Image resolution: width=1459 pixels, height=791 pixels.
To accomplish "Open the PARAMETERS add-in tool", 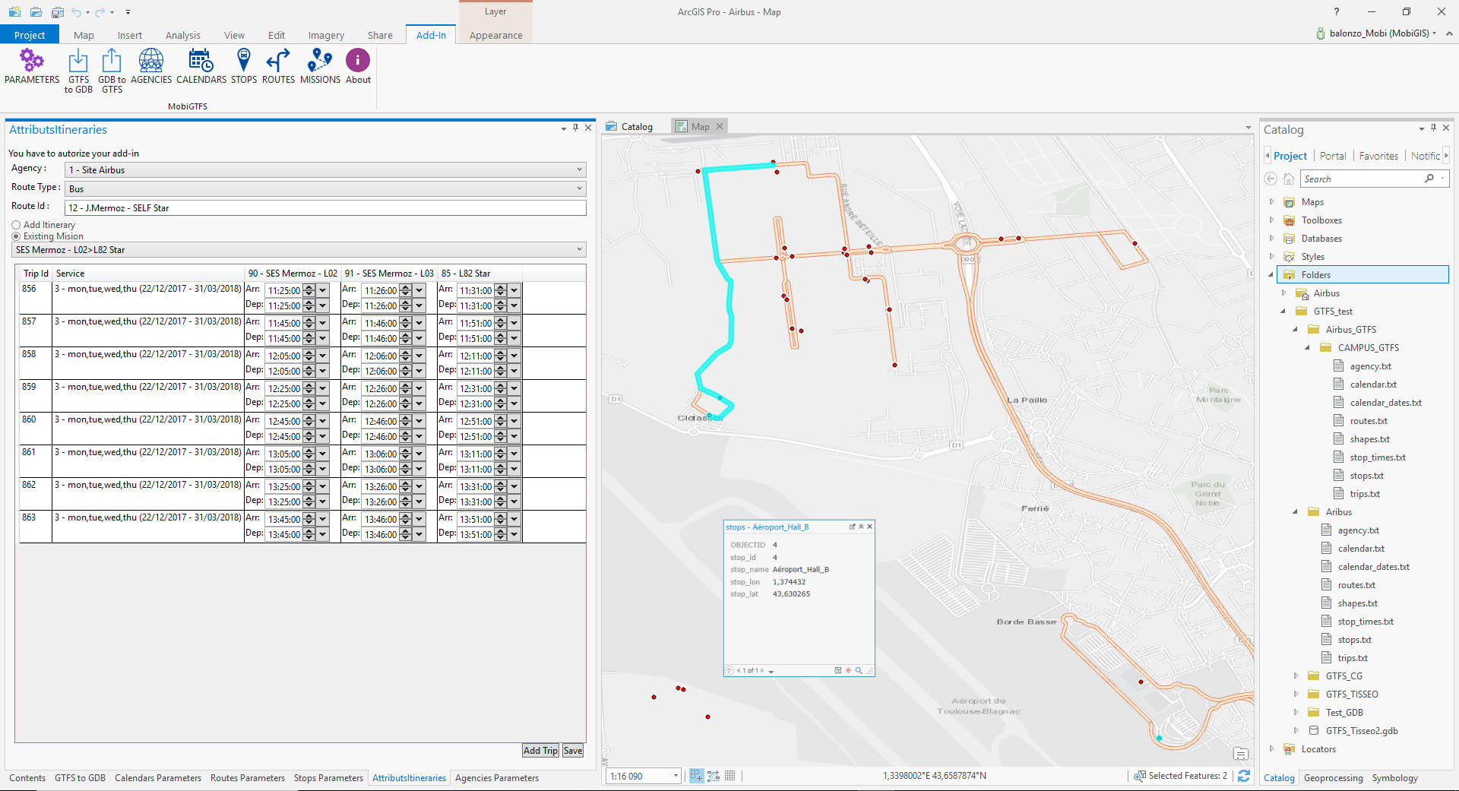I will [x=32, y=66].
